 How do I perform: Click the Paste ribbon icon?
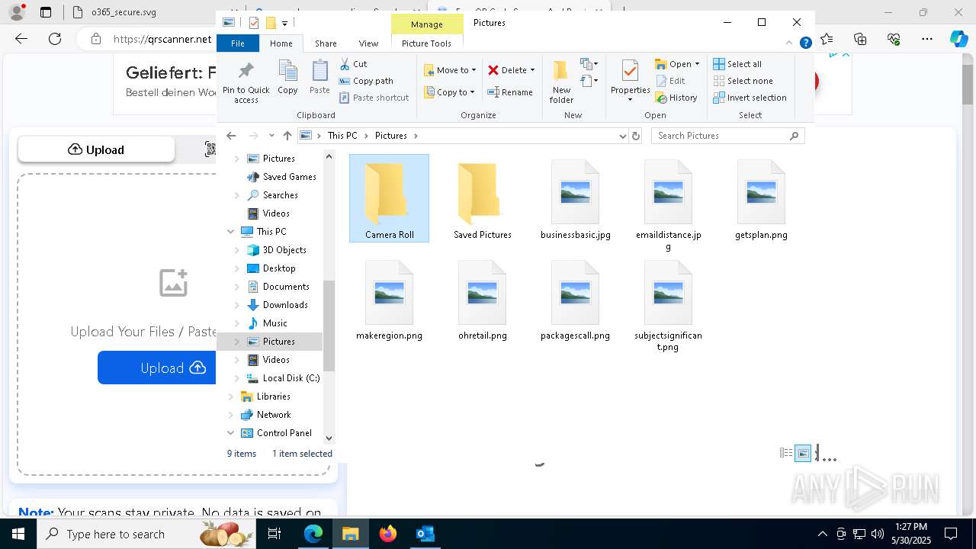(319, 78)
